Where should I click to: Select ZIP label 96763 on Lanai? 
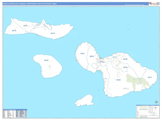point(46,60)
